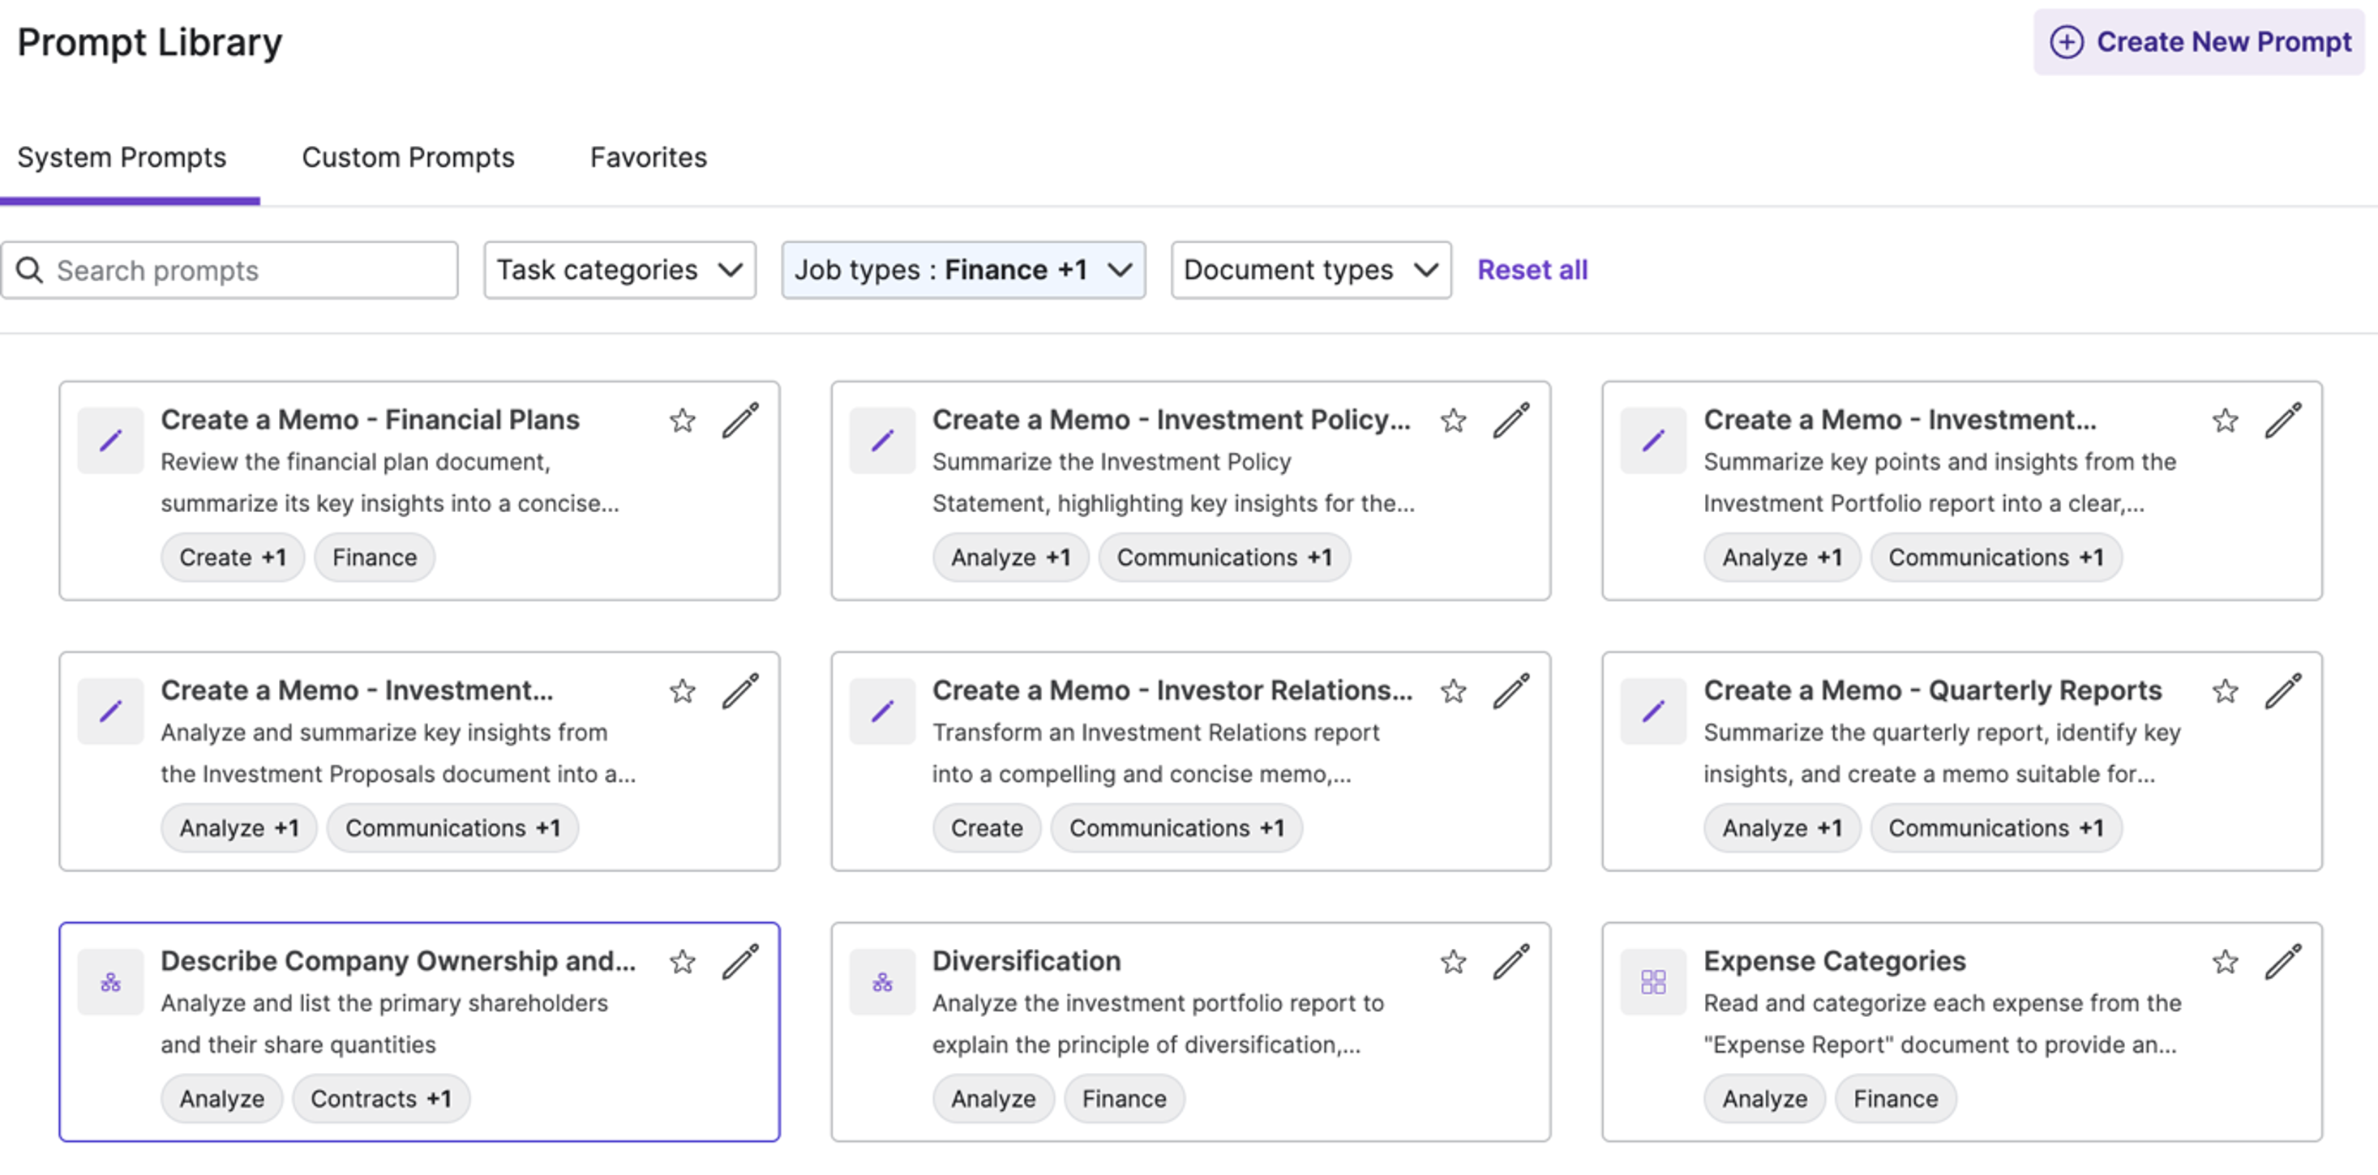Screen dimensions: 2378x1175
Task: Open the Document types dropdown
Action: click(x=1310, y=270)
